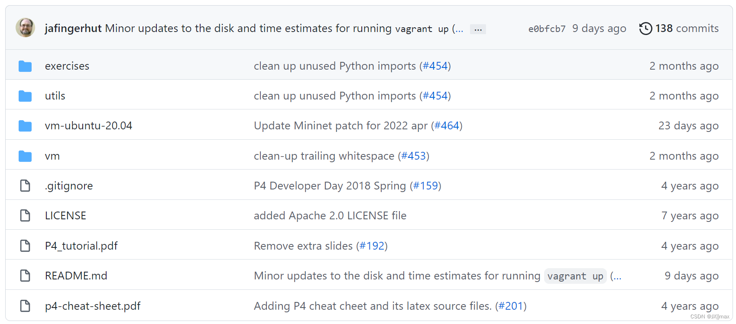Viewport: 736px width, 324px height.
Task: Open pull request #159 link
Action: coord(425,186)
